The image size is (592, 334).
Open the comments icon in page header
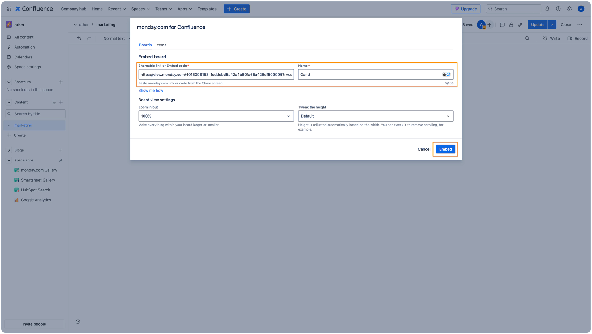(502, 25)
